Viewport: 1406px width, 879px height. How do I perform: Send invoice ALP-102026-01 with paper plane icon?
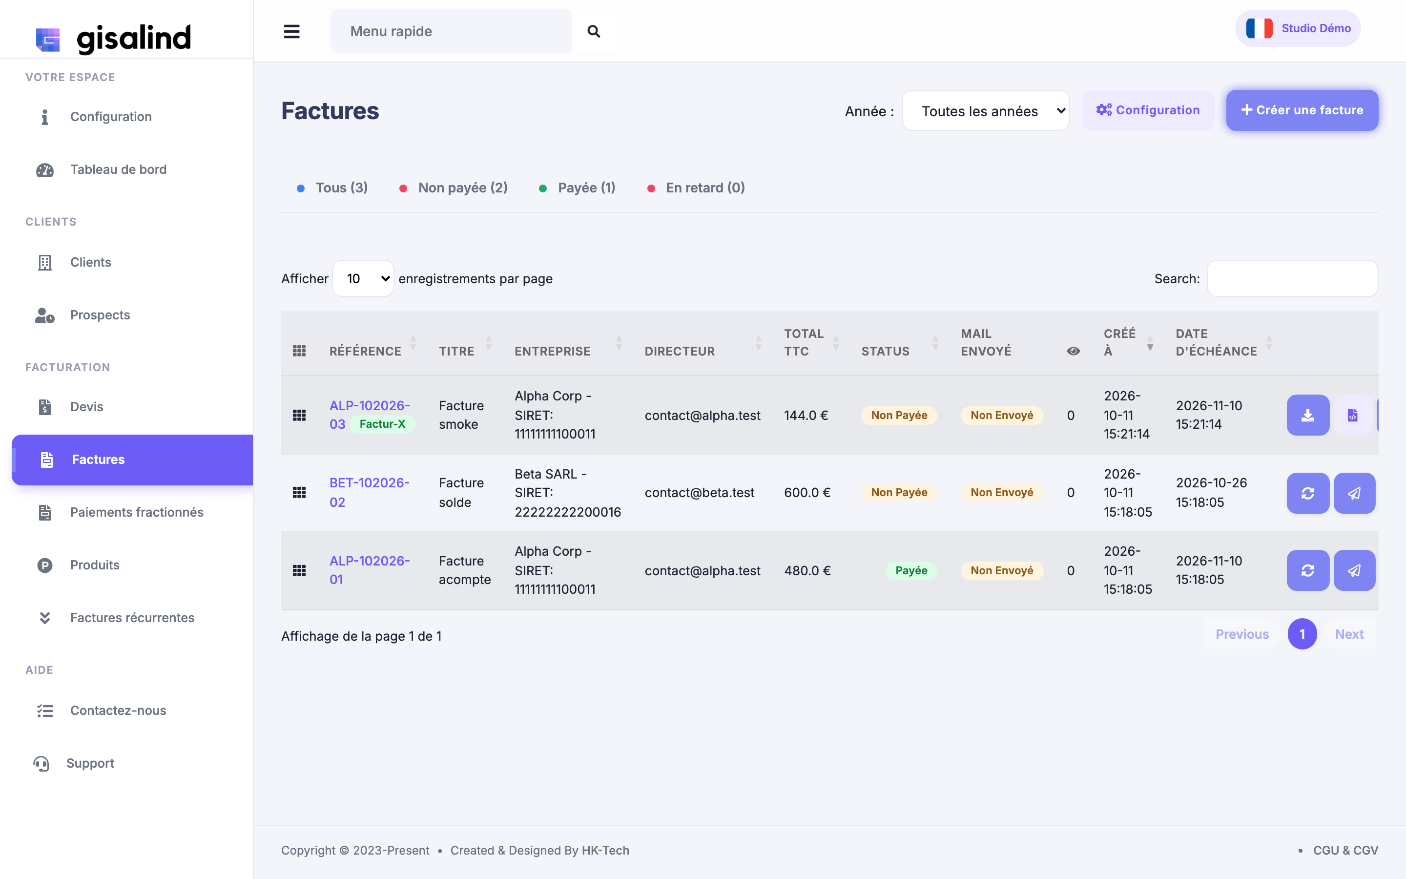[1354, 570]
